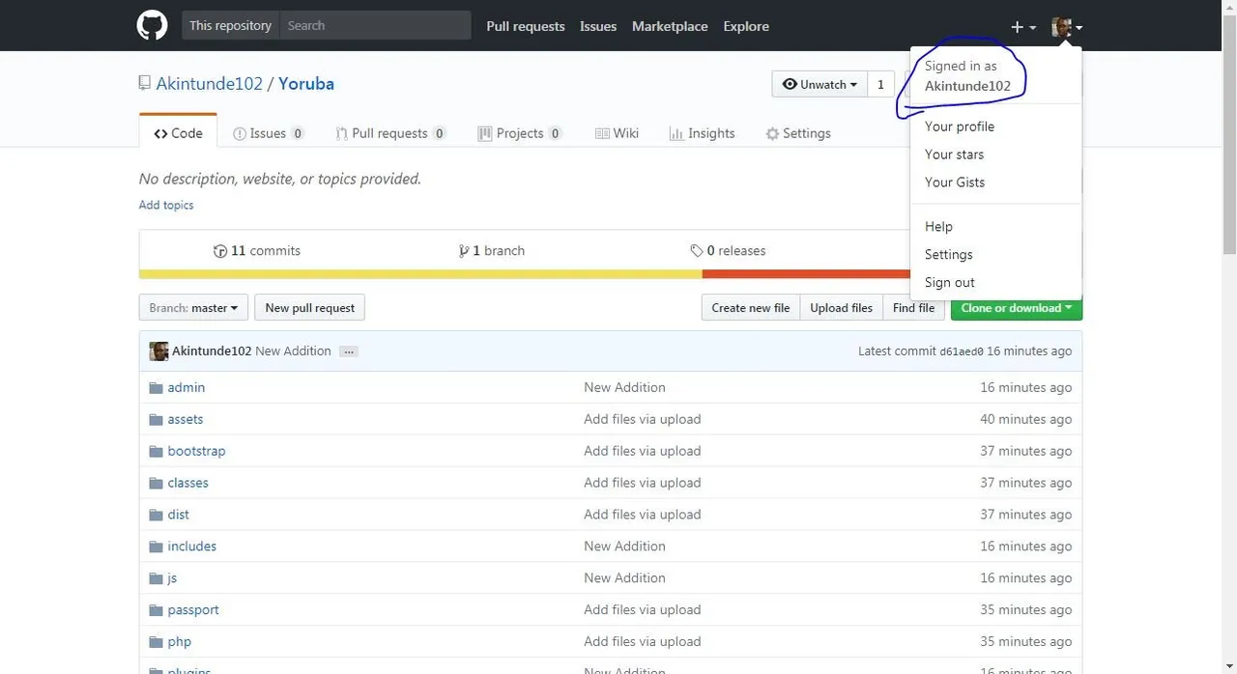Image resolution: width=1237 pixels, height=674 pixels.
Task: Open the admin folder name link
Action: [x=187, y=388]
